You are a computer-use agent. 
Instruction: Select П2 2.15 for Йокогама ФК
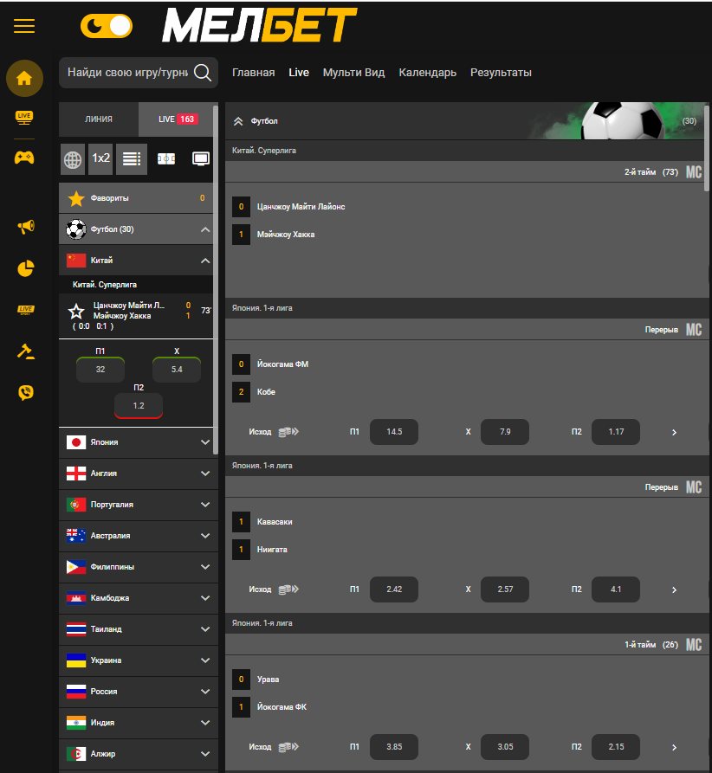(616, 747)
